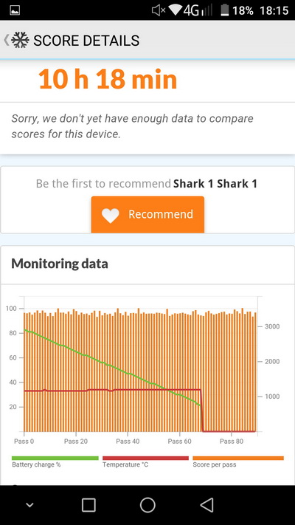Tap the Android Back triangle button
Viewport: 295px width, 525px height.
click(x=206, y=504)
